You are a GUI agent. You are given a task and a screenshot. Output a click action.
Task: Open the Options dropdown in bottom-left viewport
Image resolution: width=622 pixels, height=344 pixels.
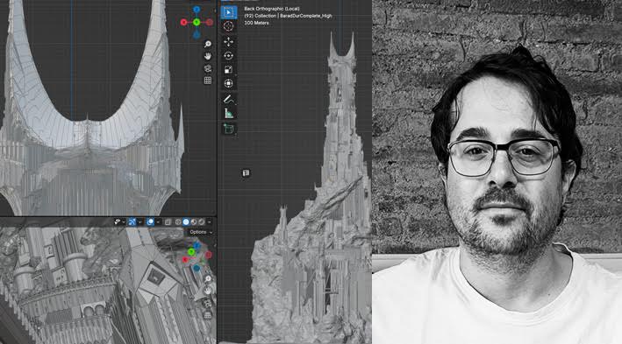(x=201, y=232)
